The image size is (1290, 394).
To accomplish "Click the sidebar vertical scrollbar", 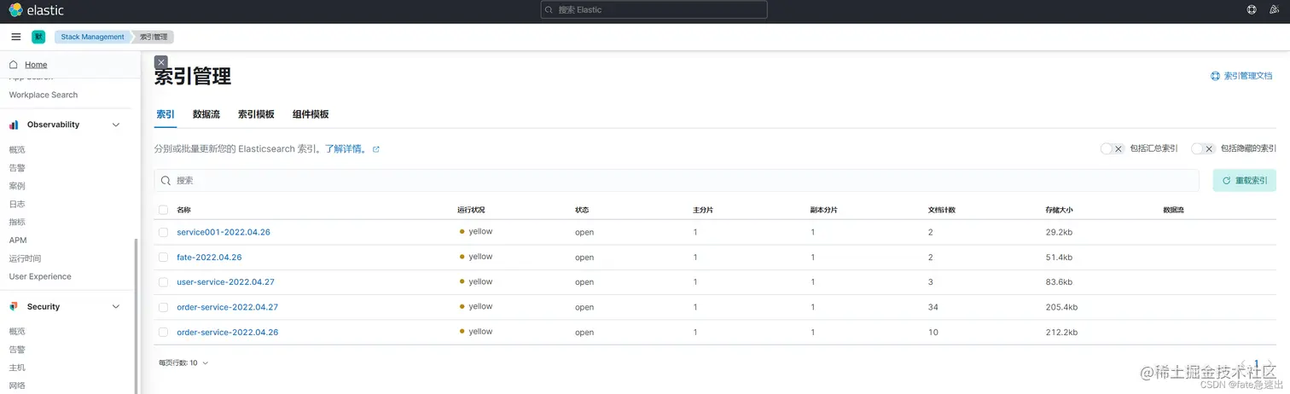I will (x=137, y=316).
